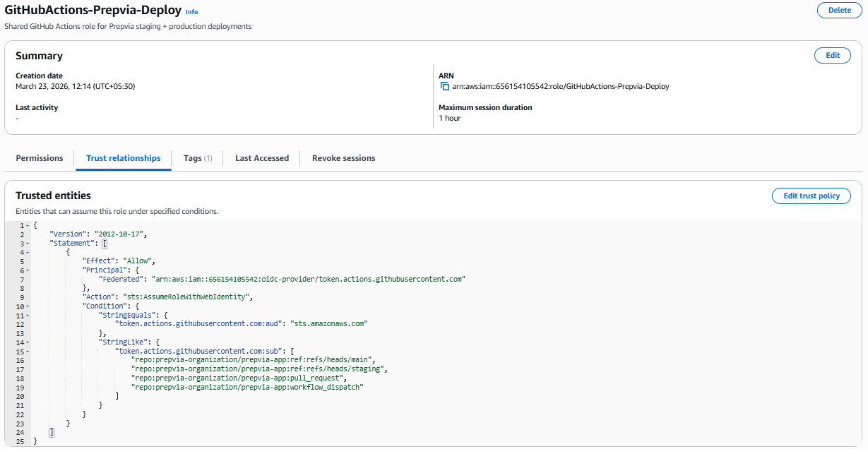Collapse the statement object fold at line 4
Viewport: 868px width, 449px height.
coord(28,252)
